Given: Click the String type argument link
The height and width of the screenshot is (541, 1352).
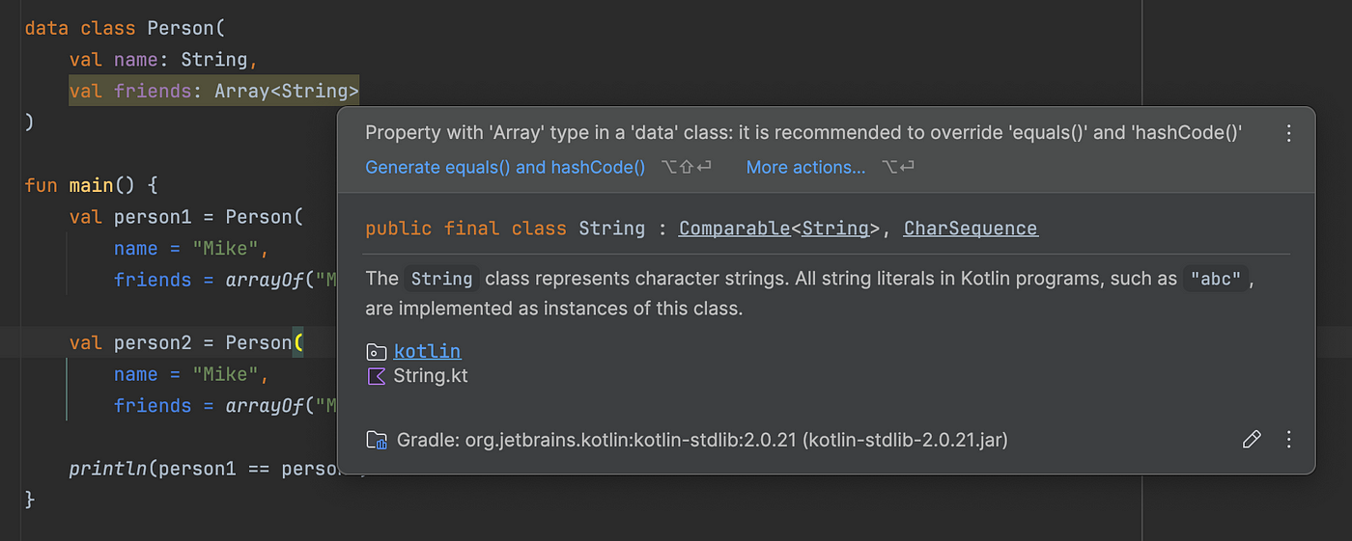Looking at the screenshot, I should click(x=836, y=229).
